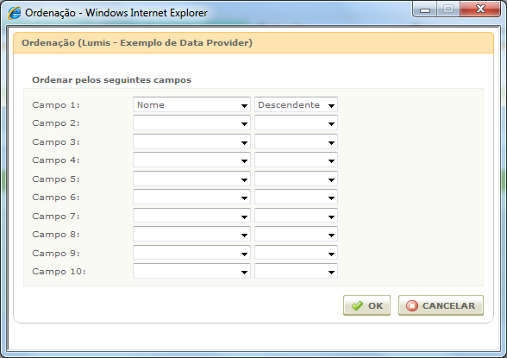Open the Campo 8 field combo box
Screen dimensions: 507x358
tap(191, 234)
